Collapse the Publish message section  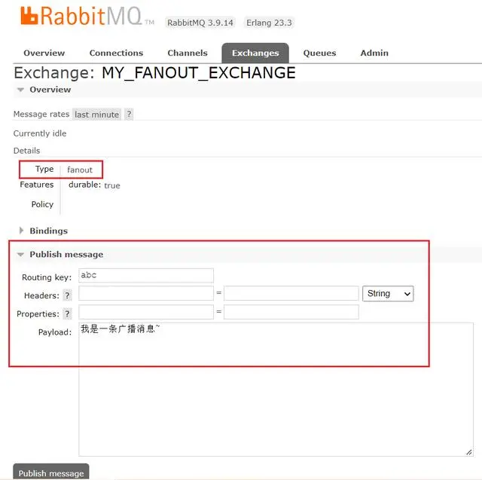click(20, 254)
